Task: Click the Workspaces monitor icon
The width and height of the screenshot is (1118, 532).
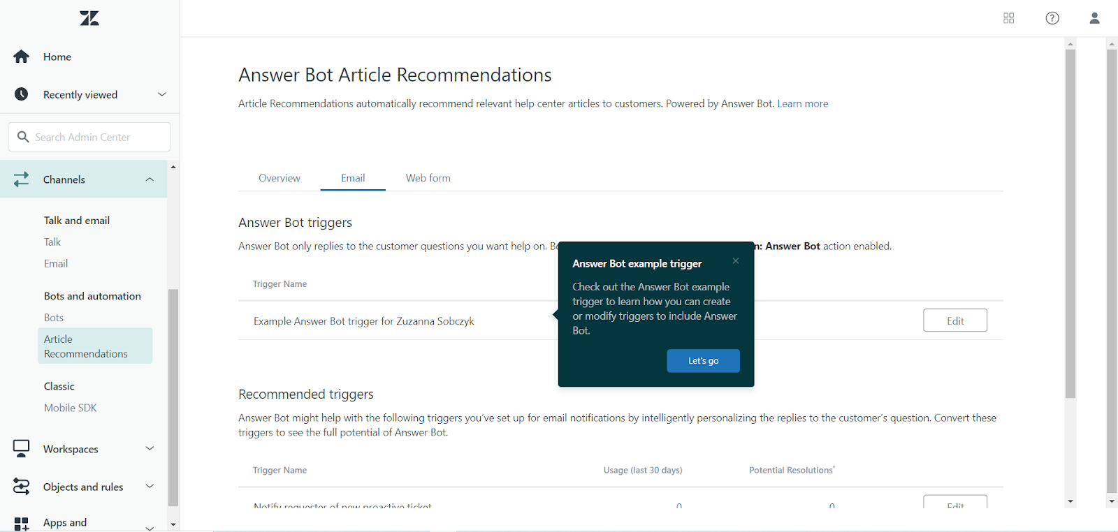Action: 22,448
